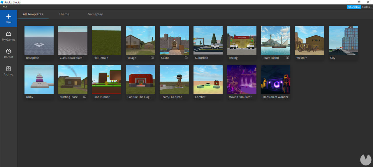Open My Games briefcase icon

click(x=8, y=34)
